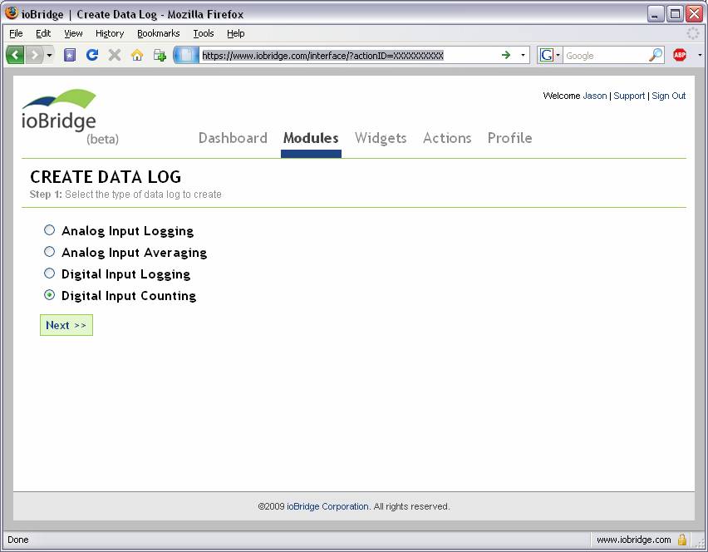Viewport: 708px width, 552px height.
Task: Minimize the Firefox window
Action: point(655,14)
